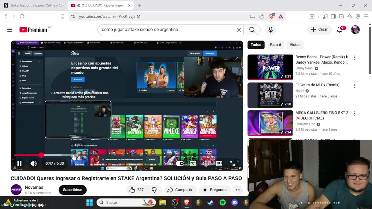The height and width of the screenshot is (209, 372).
Task: Open the Brave Wallet icon
Action: [341, 17]
